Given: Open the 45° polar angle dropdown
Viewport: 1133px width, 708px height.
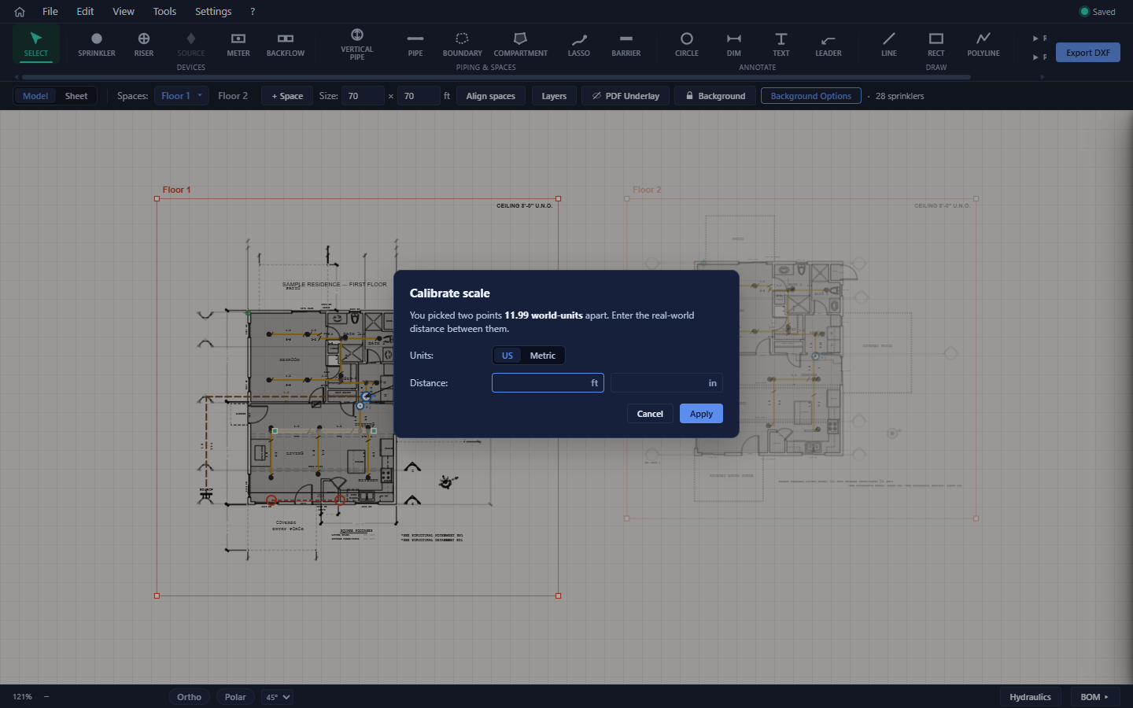Looking at the screenshot, I should pos(278,697).
